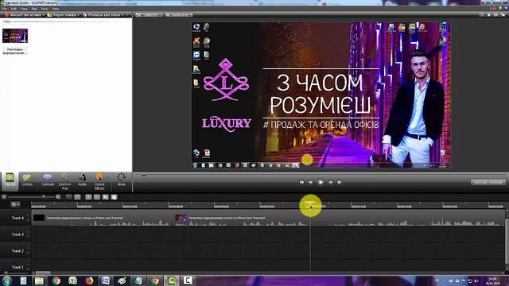Open the editing dimensions button

pos(149,15)
